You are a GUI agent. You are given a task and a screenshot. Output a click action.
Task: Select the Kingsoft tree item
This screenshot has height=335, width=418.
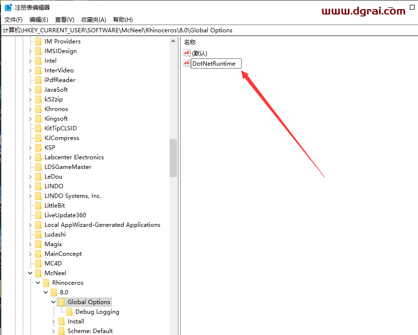[x=56, y=119]
